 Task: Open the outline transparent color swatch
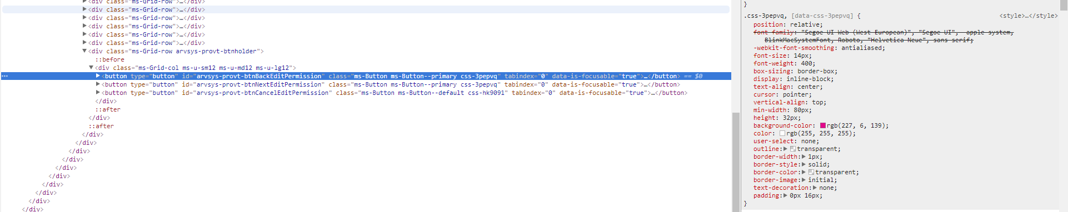point(793,149)
